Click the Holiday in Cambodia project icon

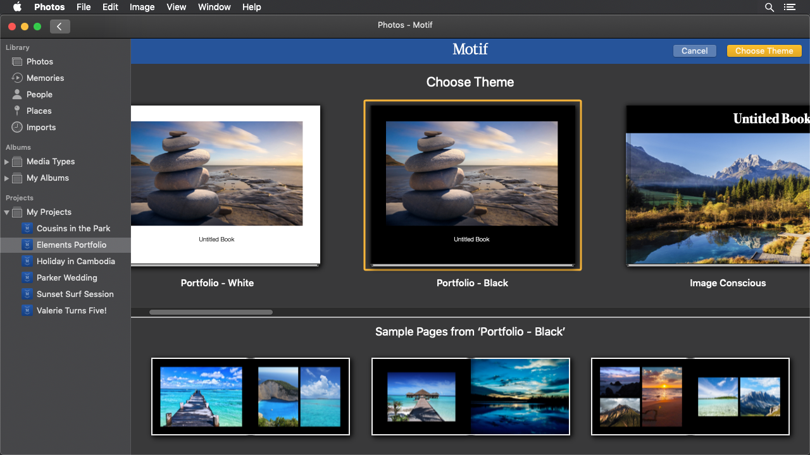point(27,261)
